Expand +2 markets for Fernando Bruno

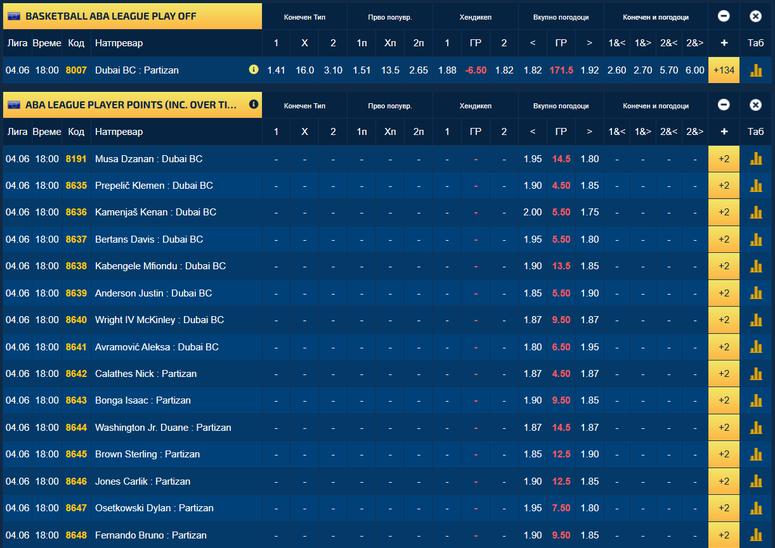pos(724,535)
